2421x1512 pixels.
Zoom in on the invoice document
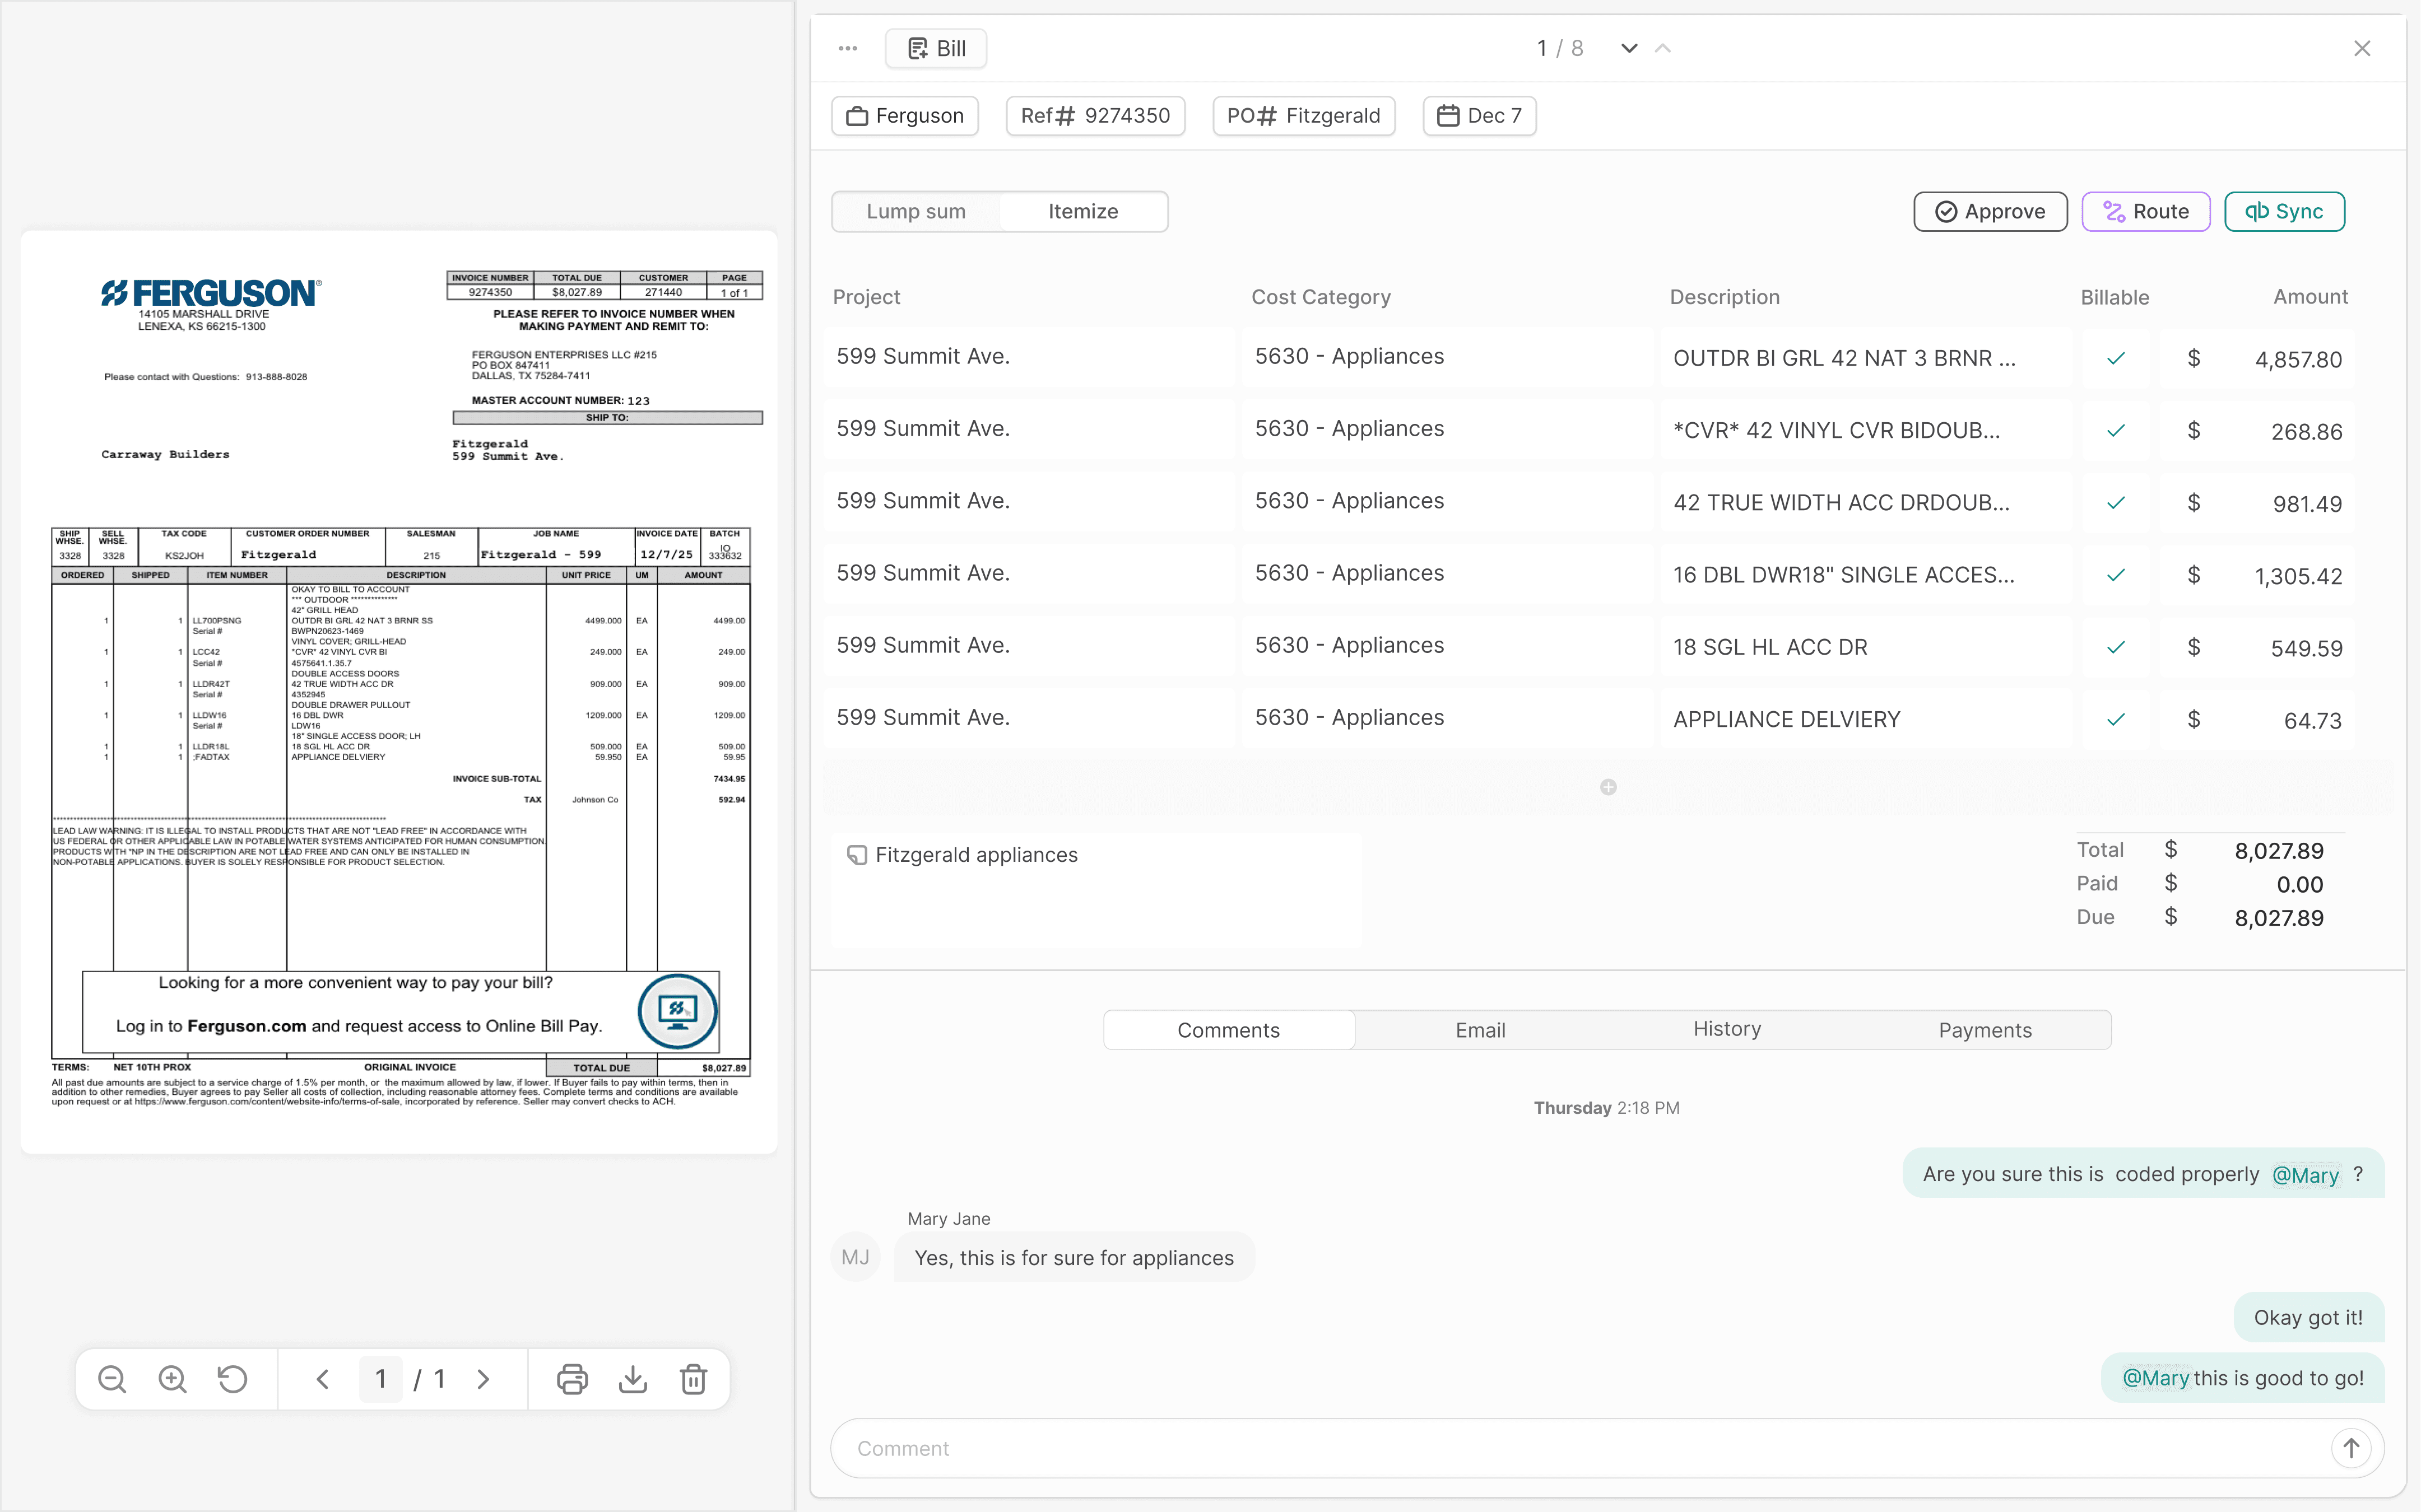click(172, 1379)
